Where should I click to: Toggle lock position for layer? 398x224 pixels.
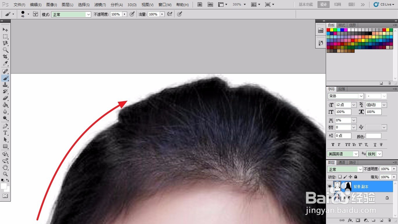350,177
